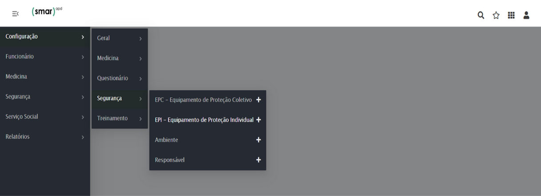This screenshot has width=541, height=196.
Task: Open the user profile icon
Action: click(526, 15)
